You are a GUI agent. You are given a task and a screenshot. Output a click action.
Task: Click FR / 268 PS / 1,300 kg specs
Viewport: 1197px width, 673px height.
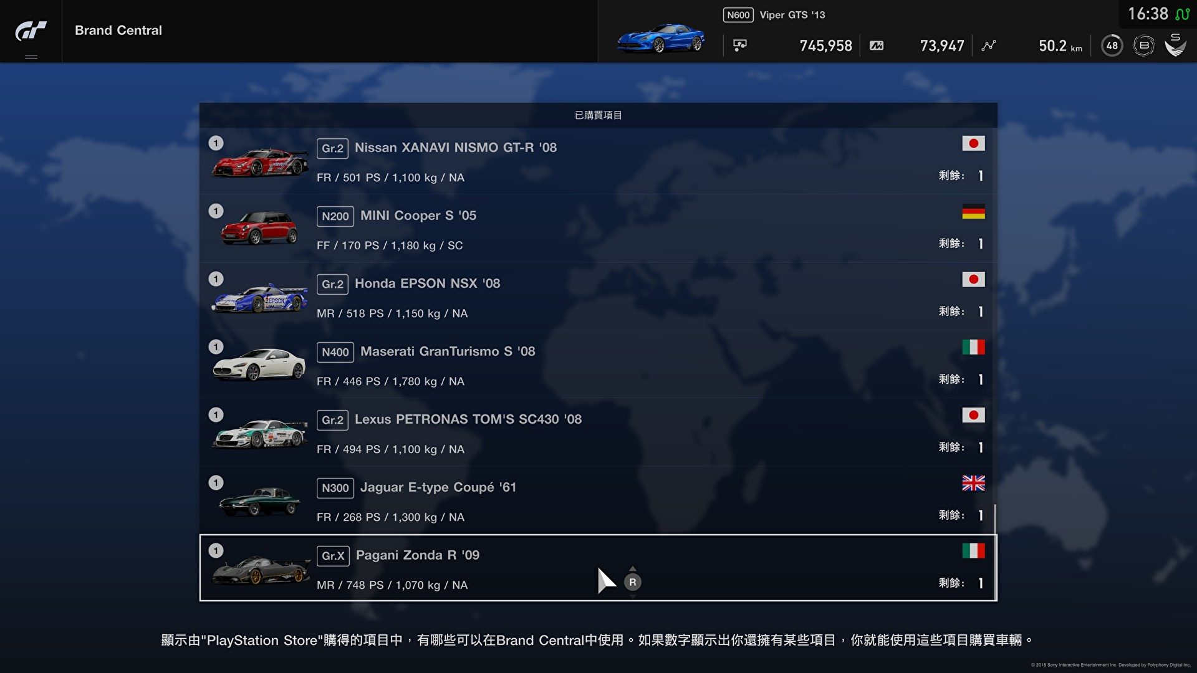click(390, 517)
